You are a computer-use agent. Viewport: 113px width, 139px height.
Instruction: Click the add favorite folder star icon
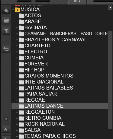(6, 11)
